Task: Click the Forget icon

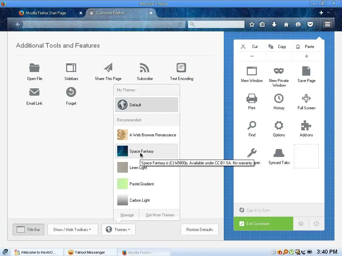Action: [71, 92]
